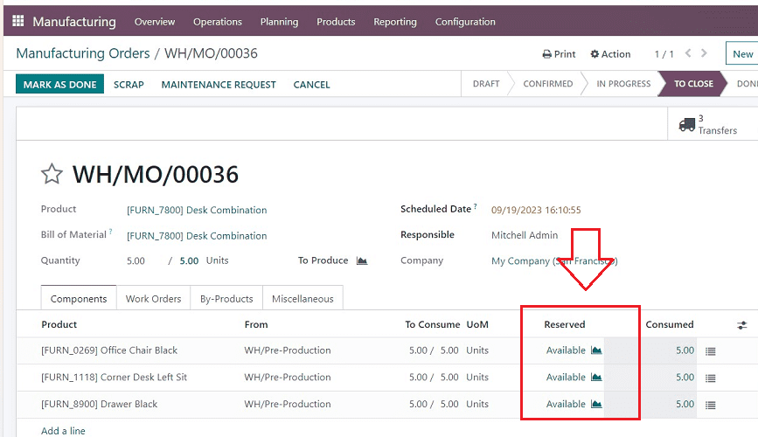The width and height of the screenshot is (758, 437).
Task: Click the record pager 1 / 1
Action: (x=664, y=54)
